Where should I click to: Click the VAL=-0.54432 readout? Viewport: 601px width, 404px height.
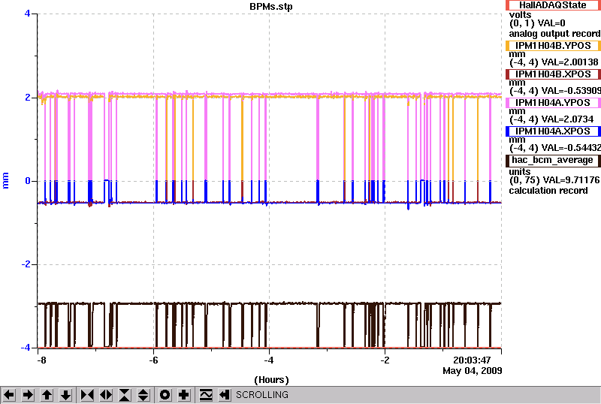coord(569,148)
